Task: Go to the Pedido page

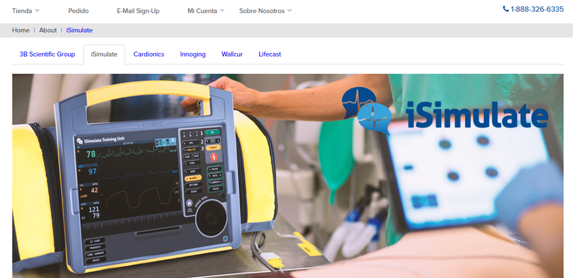Action: [x=78, y=11]
